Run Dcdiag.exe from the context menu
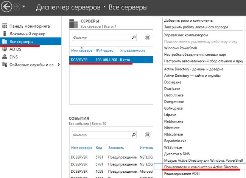Viewport: 246px width, 178px height. click(x=173, y=82)
